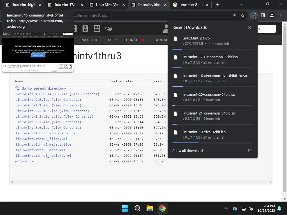Viewport: 287px width, 215px height.
Task: Open Windows taskbar Search
Action: [x=137, y=208]
